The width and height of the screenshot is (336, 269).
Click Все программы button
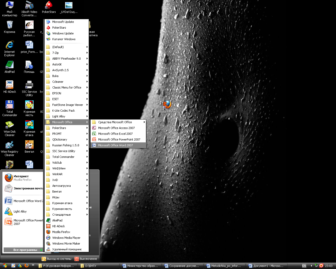(23, 250)
